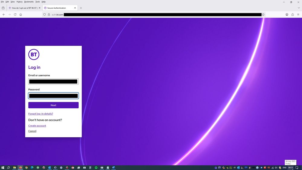The width and height of the screenshot is (302, 170).
Task: Open Spotify from the Windows taskbar
Action: pos(96,168)
